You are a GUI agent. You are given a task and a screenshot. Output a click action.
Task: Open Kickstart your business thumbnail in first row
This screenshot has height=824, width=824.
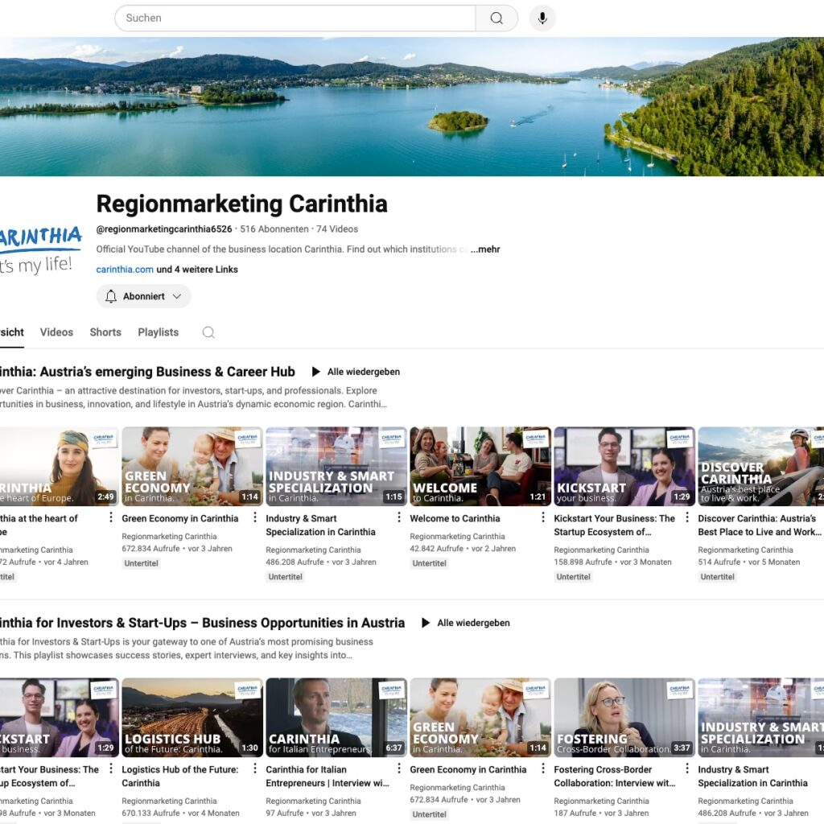[x=624, y=466]
